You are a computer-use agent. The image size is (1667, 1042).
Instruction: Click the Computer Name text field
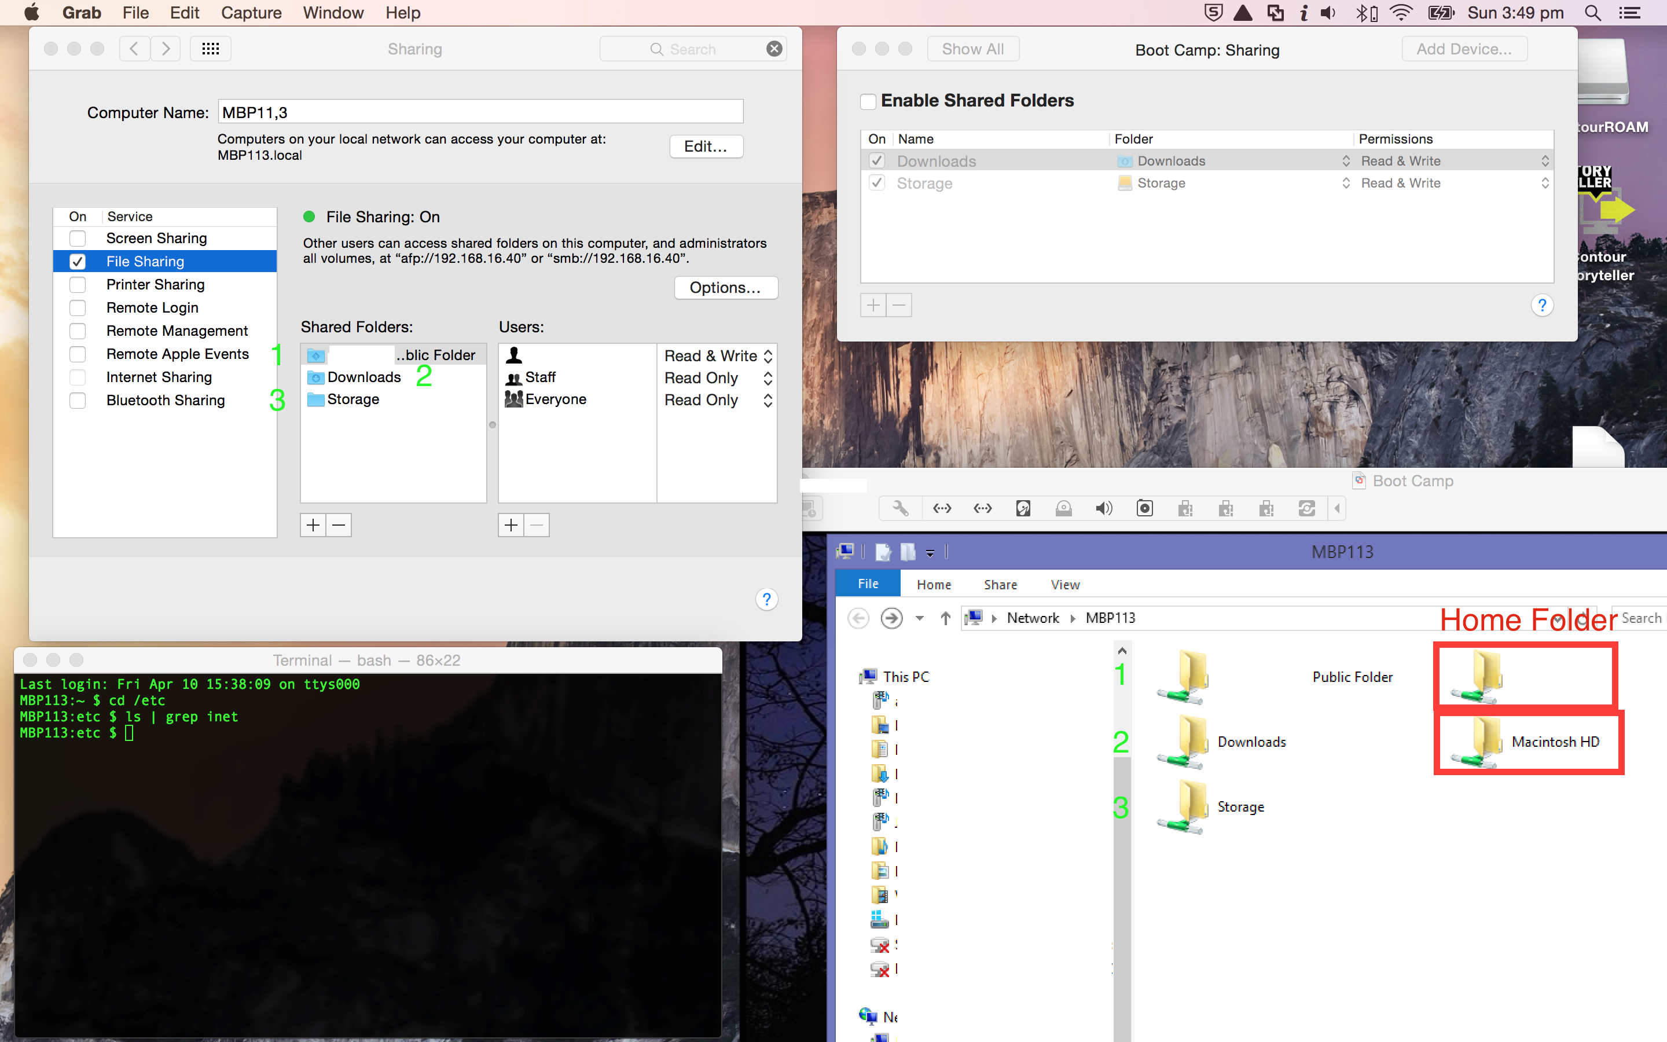[480, 112]
